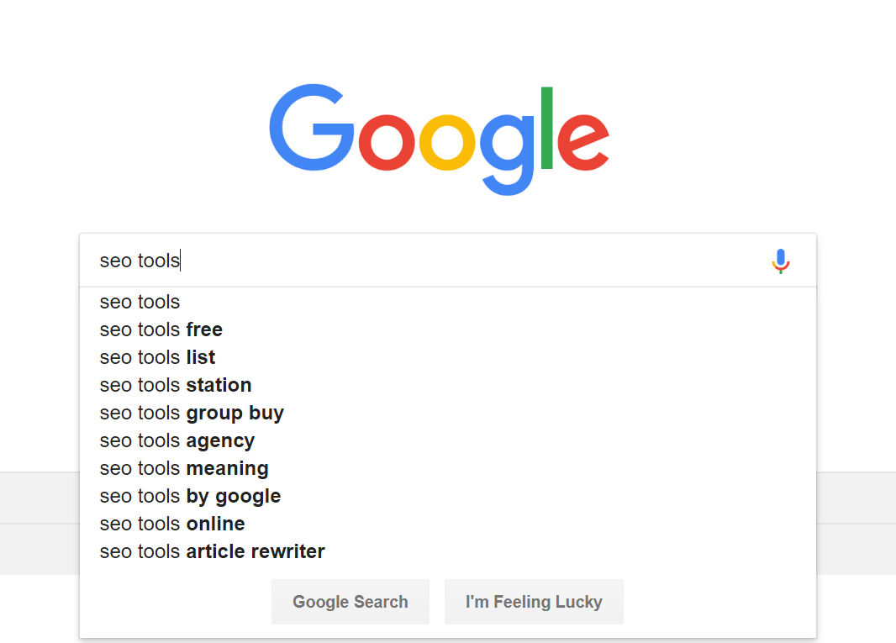Click the green letter l in the logo
The height and width of the screenshot is (643, 896).
[x=547, y=128]
